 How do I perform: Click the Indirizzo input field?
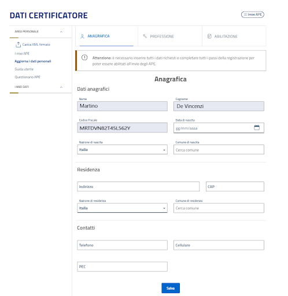pos(138,187)
